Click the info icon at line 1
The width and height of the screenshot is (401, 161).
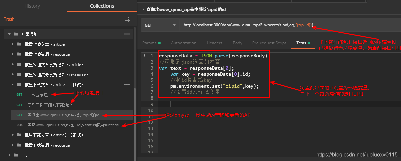point(144,56)
